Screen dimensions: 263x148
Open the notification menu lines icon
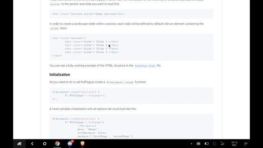tap(246, 143)
